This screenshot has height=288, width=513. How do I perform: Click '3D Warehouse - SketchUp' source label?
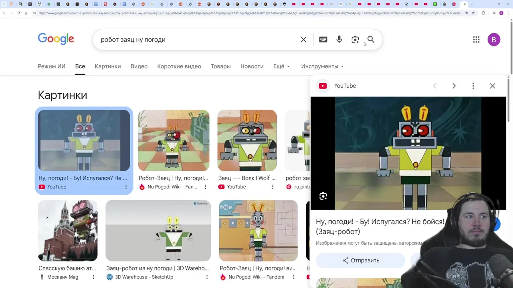144,277
